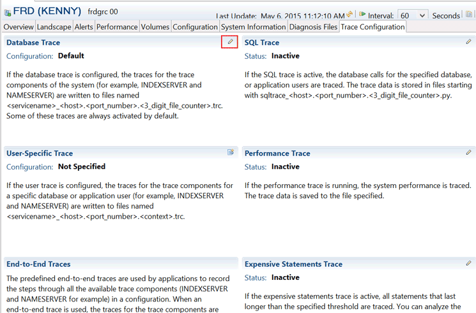Go to the Volumes tab
This screenshot has width=476, height=313.
tap(155, 27)
